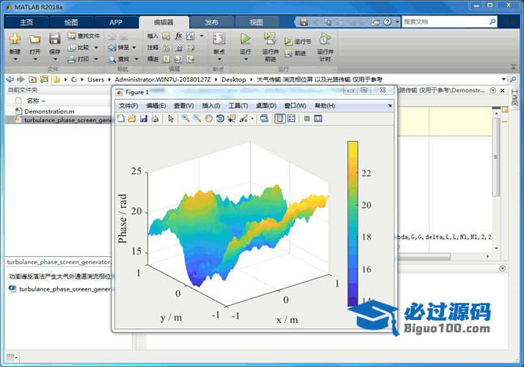The height and width of the screenshot is (367, 524).
Task: Open the New (新建) dropdown arrow
Action: (15, 59)
